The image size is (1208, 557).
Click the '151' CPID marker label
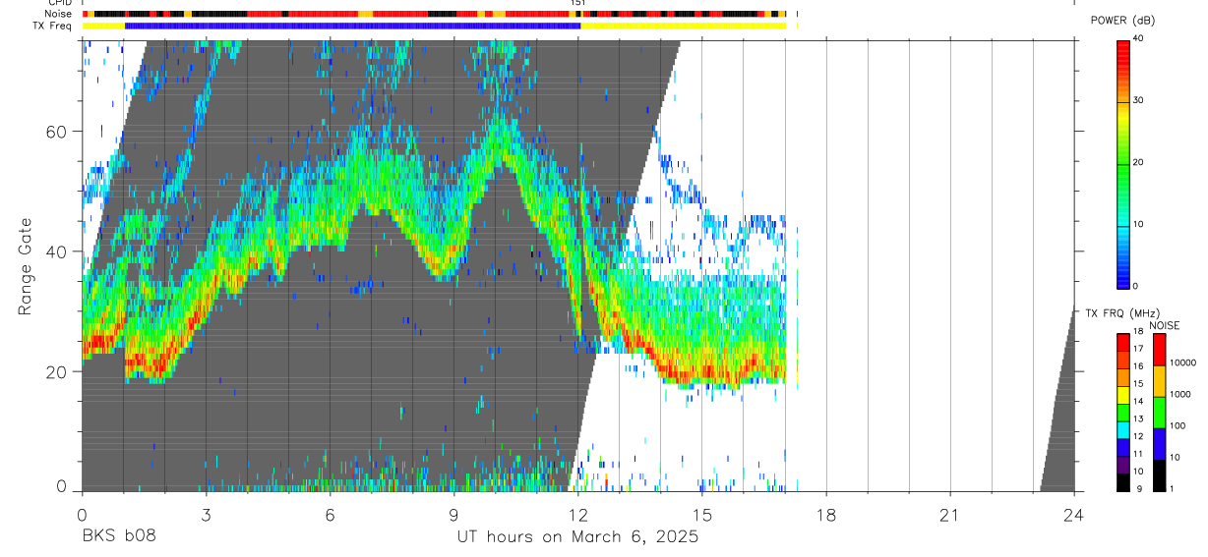pyautogui.click(x=578, y=3)
